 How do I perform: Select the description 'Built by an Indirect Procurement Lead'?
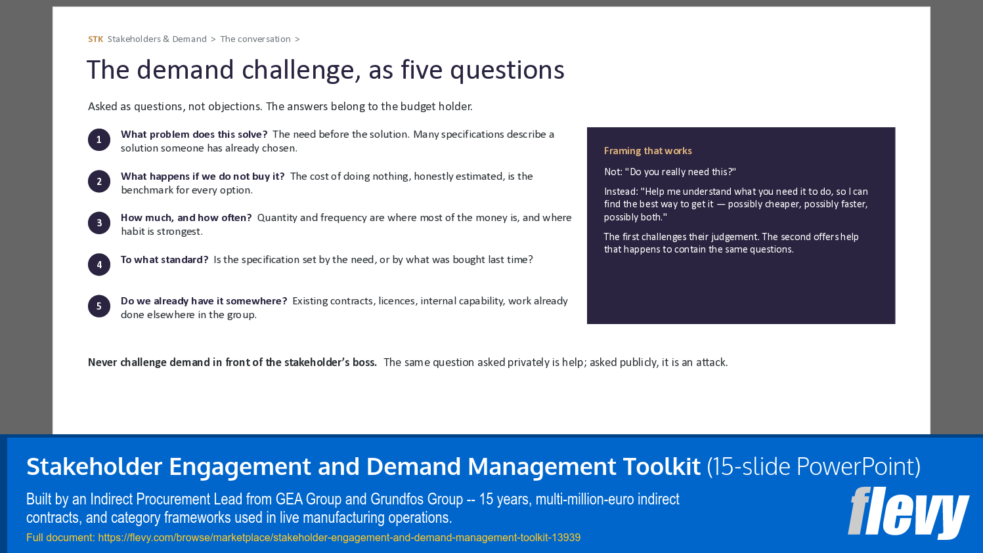point(353,508)
